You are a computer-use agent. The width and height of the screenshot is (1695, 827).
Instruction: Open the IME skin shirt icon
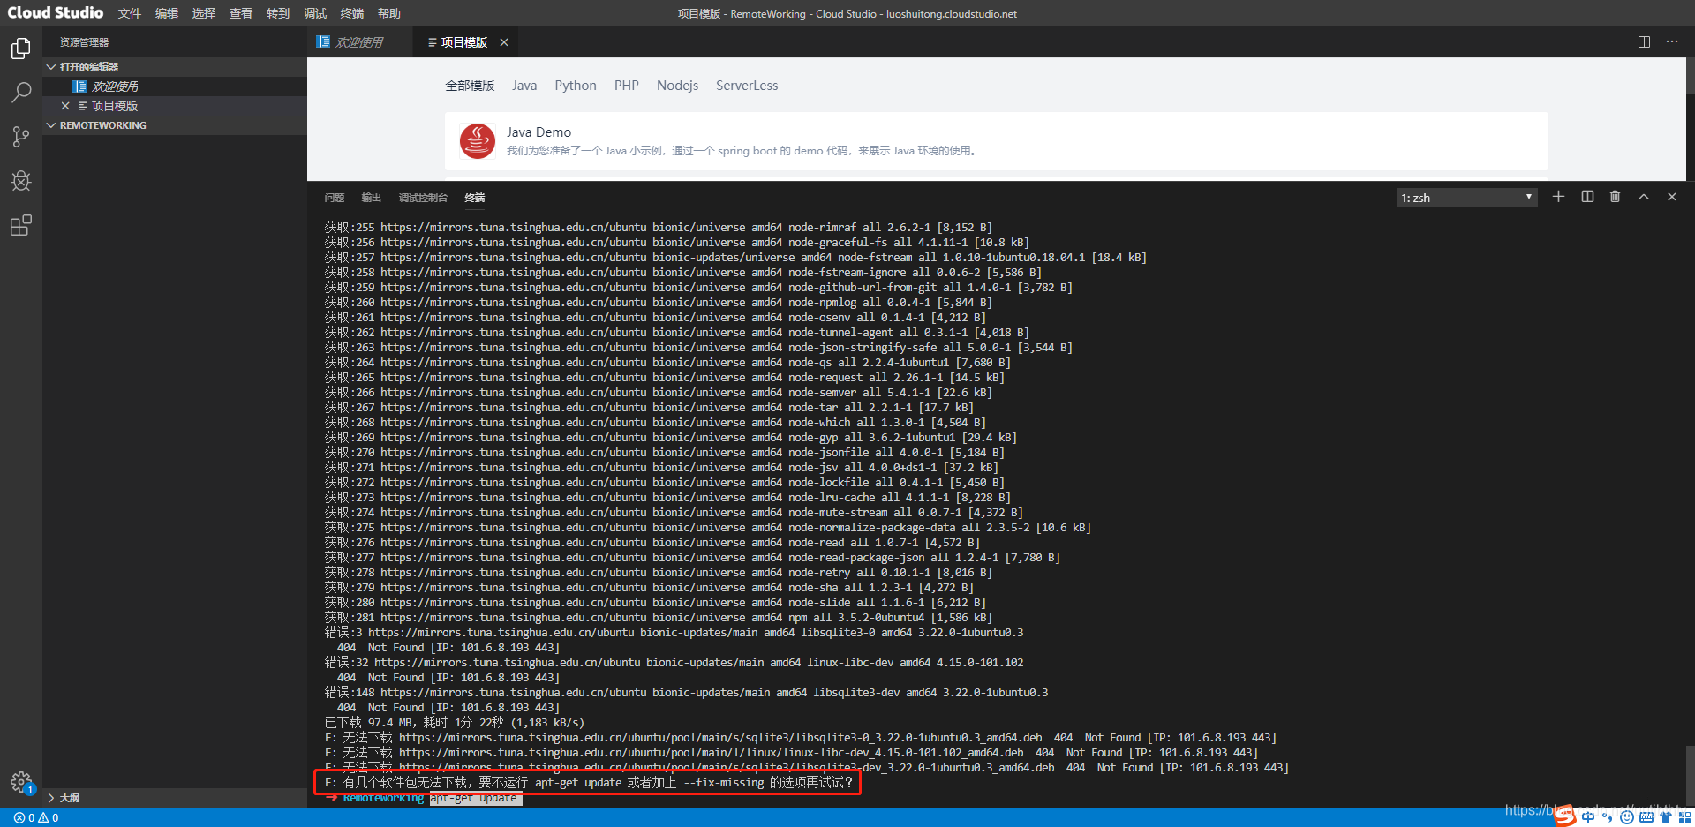click(x=1665, y=817)
